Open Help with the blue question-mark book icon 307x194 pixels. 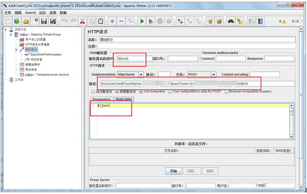point(261,21)
